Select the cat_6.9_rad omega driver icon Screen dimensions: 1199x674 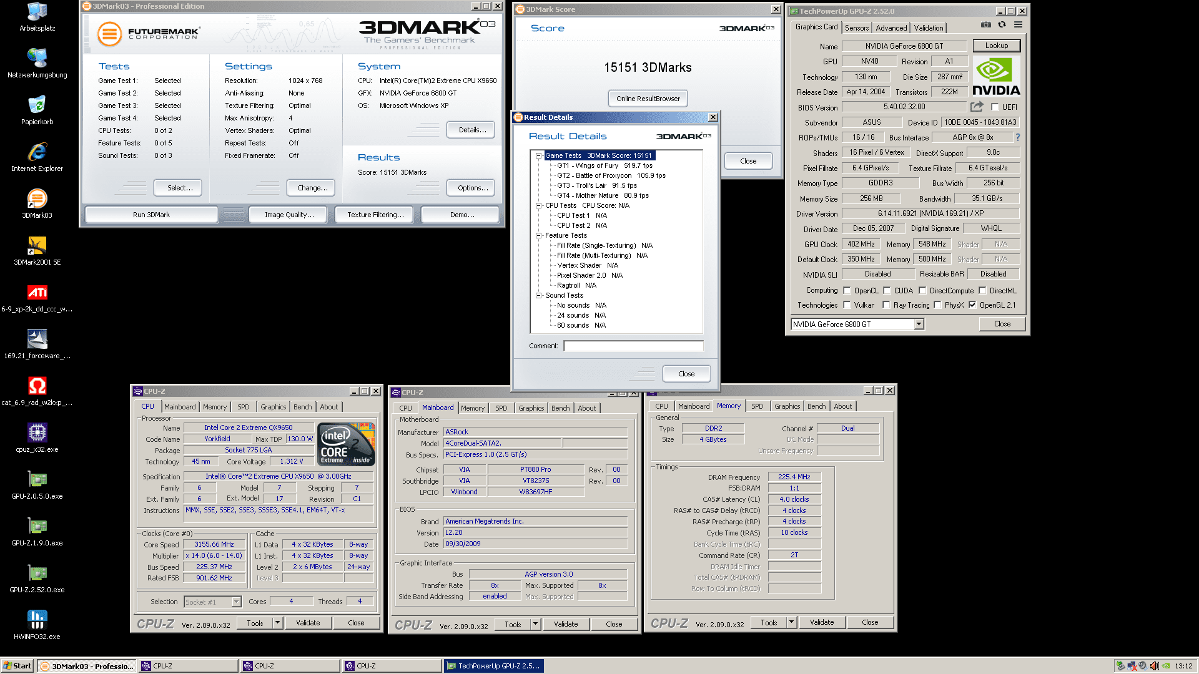coord(37,391)
